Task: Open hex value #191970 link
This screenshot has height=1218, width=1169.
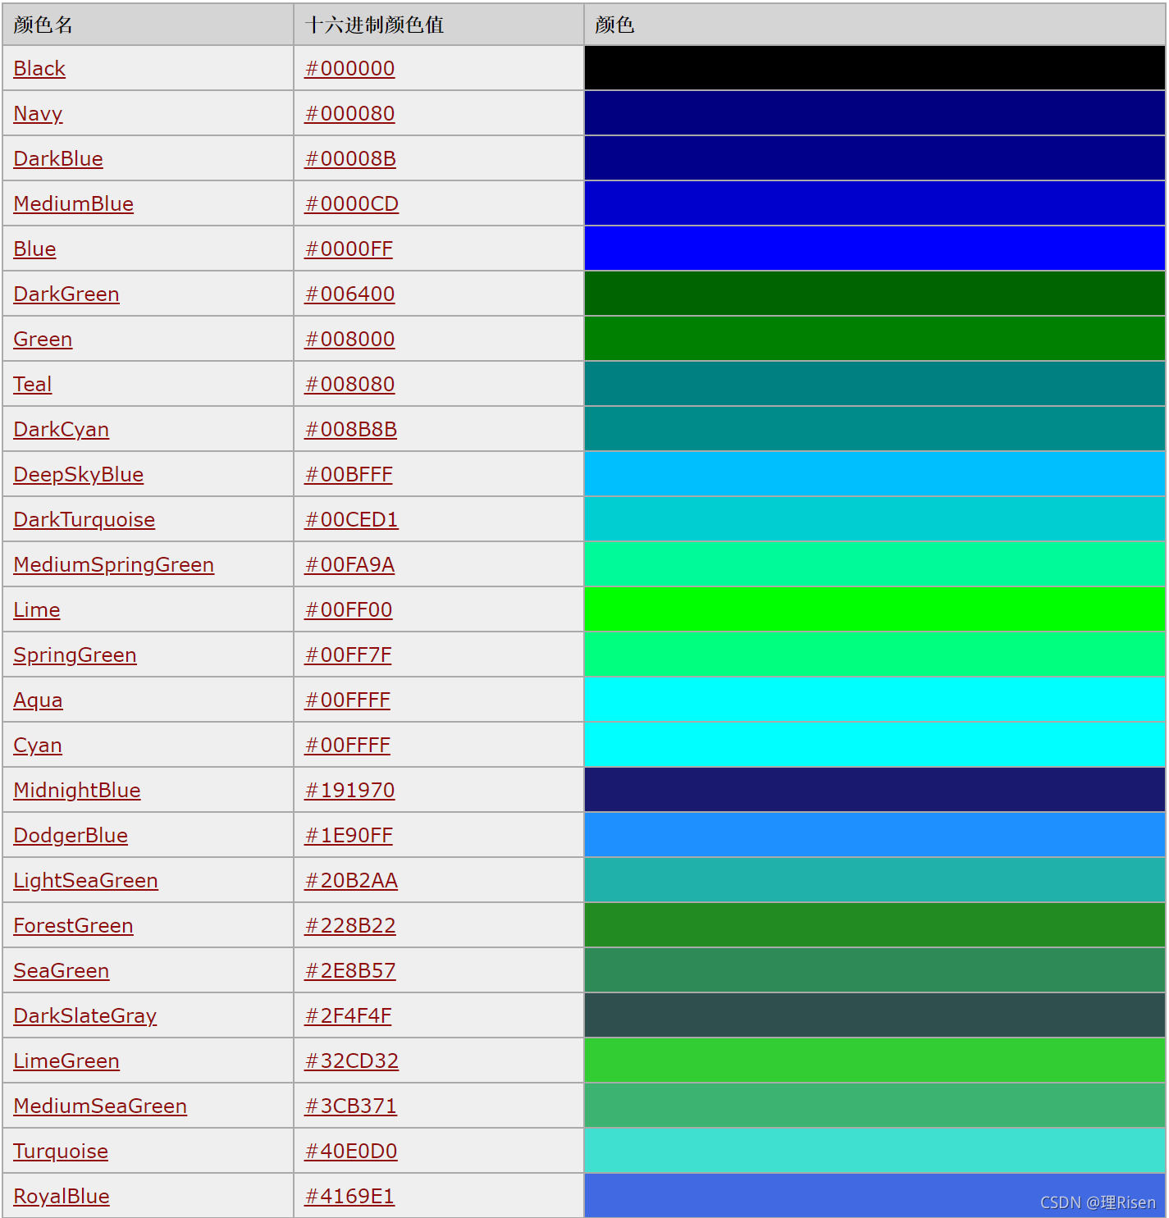Action: click(350, 791)
